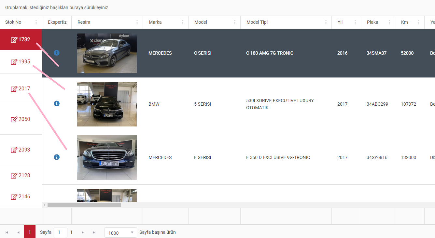Open the BMW 5 Serisi car photo
The image size is (435, 238).
tap(107, 104)
